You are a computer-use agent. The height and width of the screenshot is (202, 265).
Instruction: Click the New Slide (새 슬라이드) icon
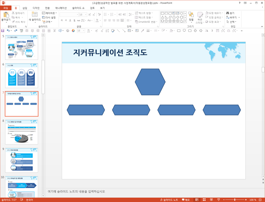pyautogui.click(x=35, y=14)
